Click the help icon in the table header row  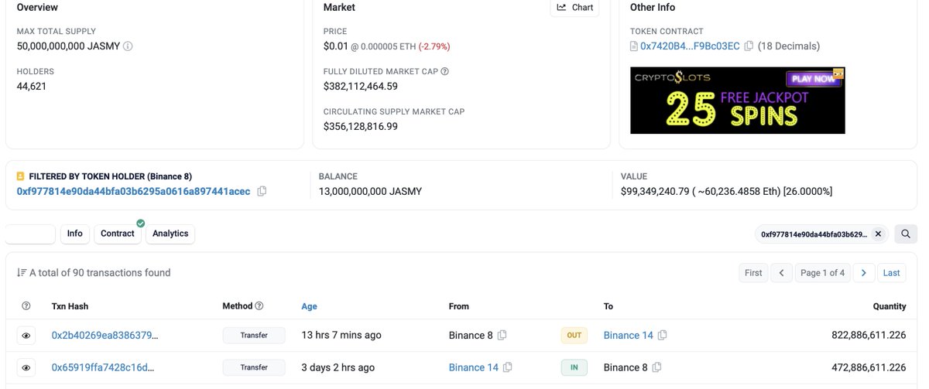[x=26, y=306]
